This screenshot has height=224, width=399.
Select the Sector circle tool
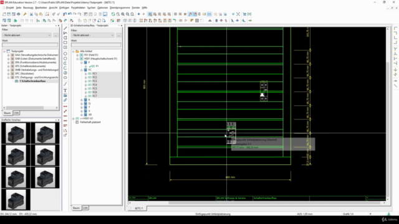[x=65, y=73]
